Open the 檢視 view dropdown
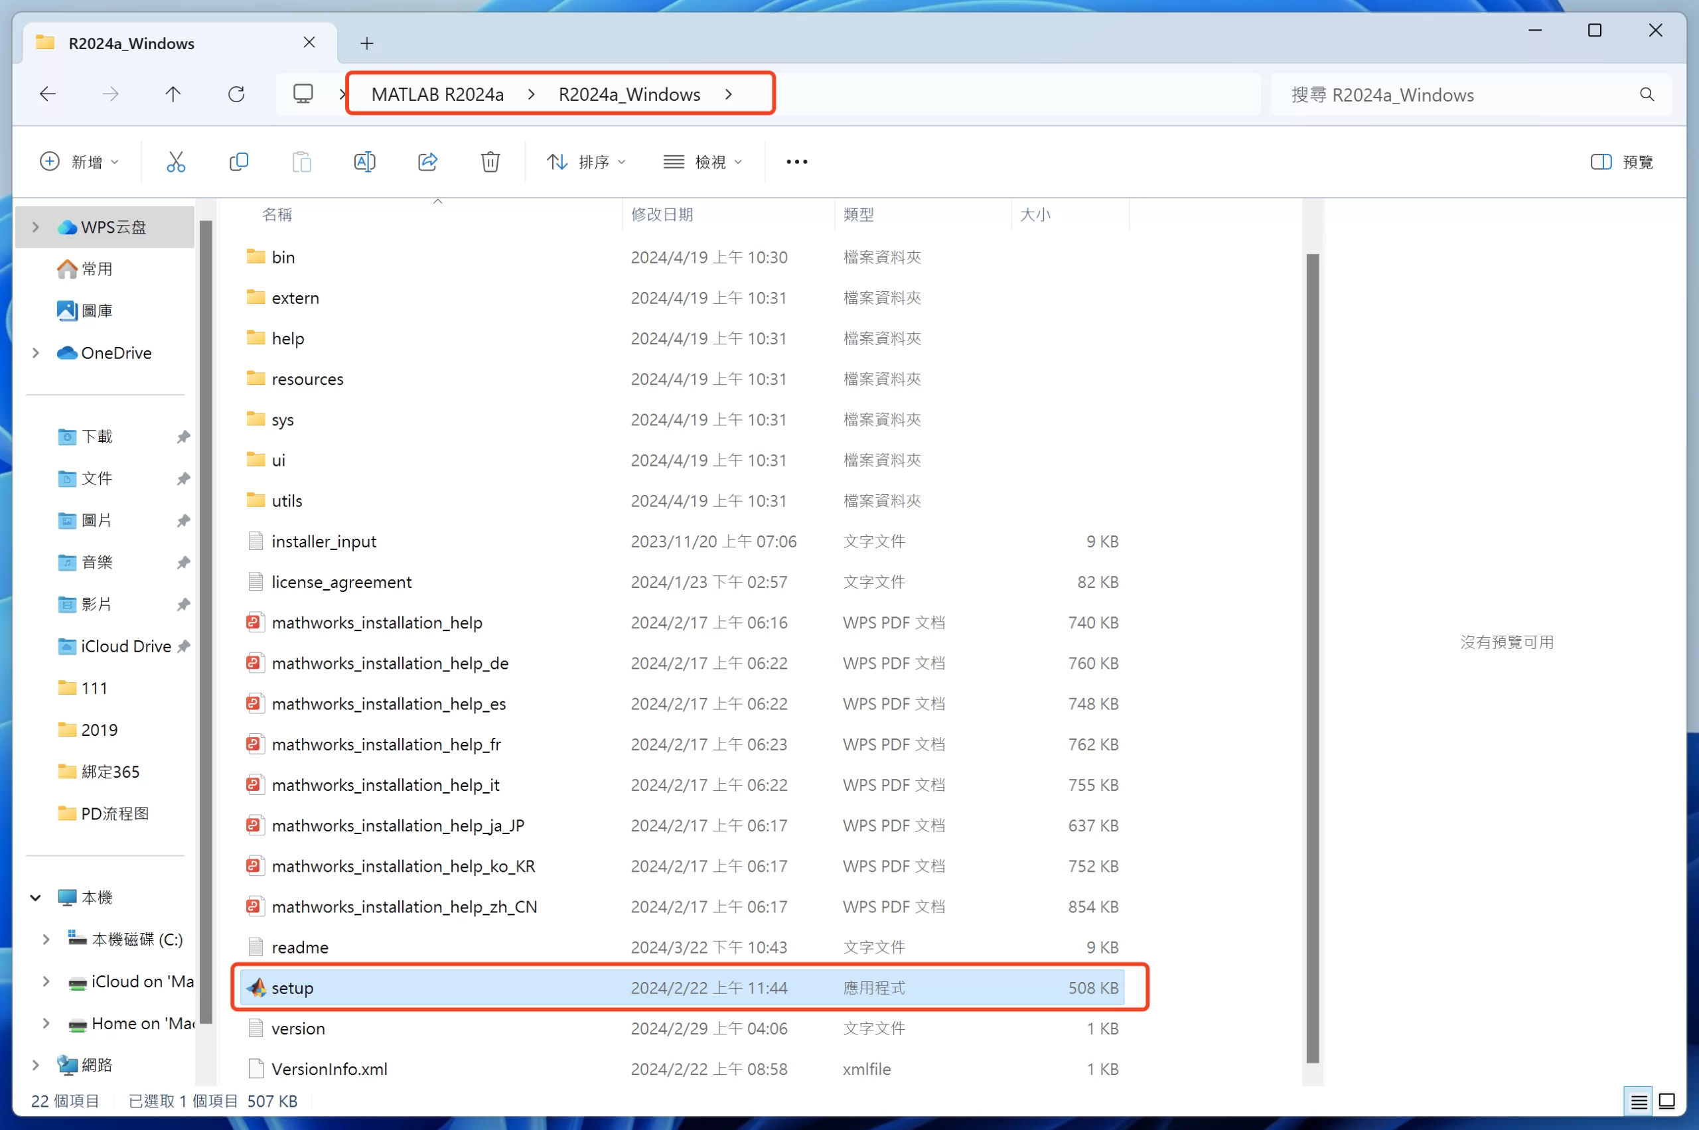Viewport: 1699px width, 1130px height. click(x=703, y=161)
